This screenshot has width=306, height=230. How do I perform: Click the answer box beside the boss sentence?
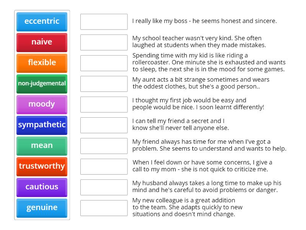click(104, 22)
